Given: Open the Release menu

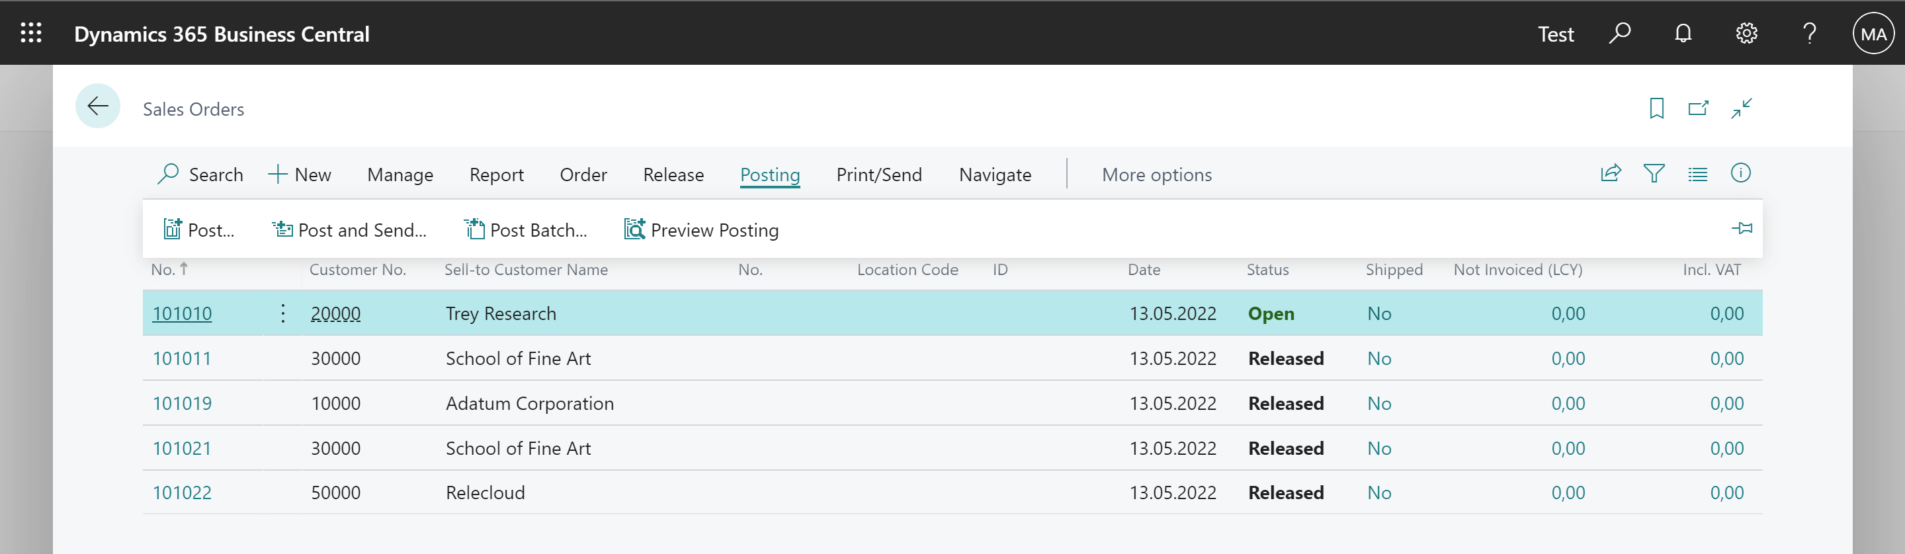Looking at the screenshot, I should [x=673, y=175].
